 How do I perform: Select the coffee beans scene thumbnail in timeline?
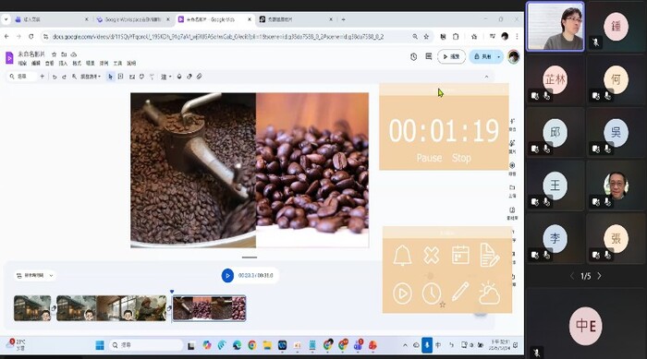209,308
